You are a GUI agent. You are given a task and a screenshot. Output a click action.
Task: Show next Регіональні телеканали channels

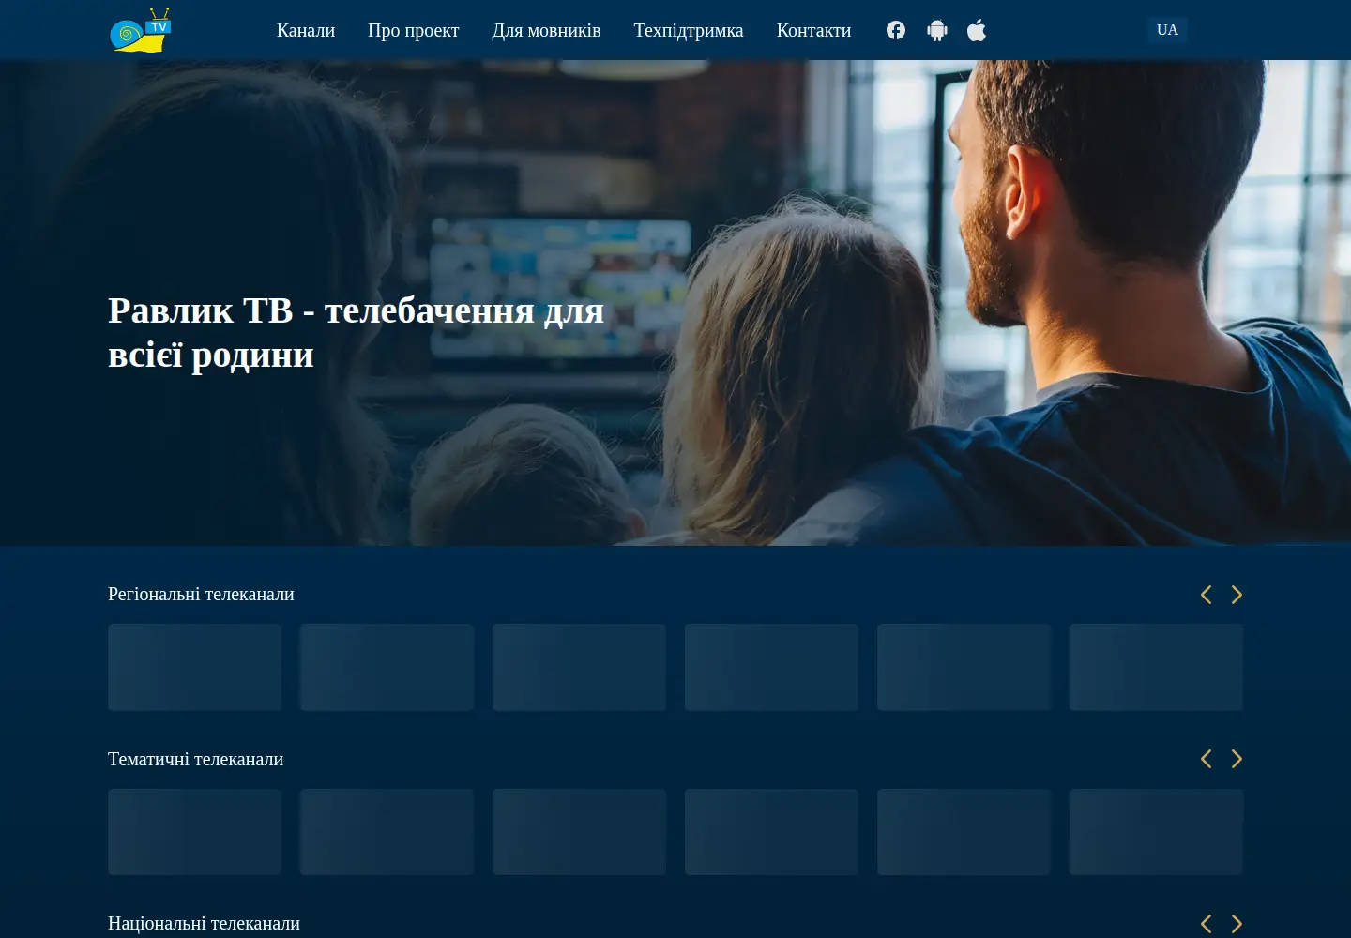tap(1237, 595)
